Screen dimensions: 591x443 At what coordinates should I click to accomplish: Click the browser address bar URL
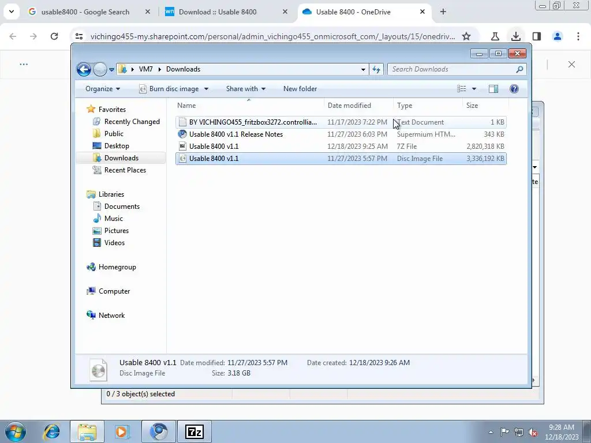point(272,36)
